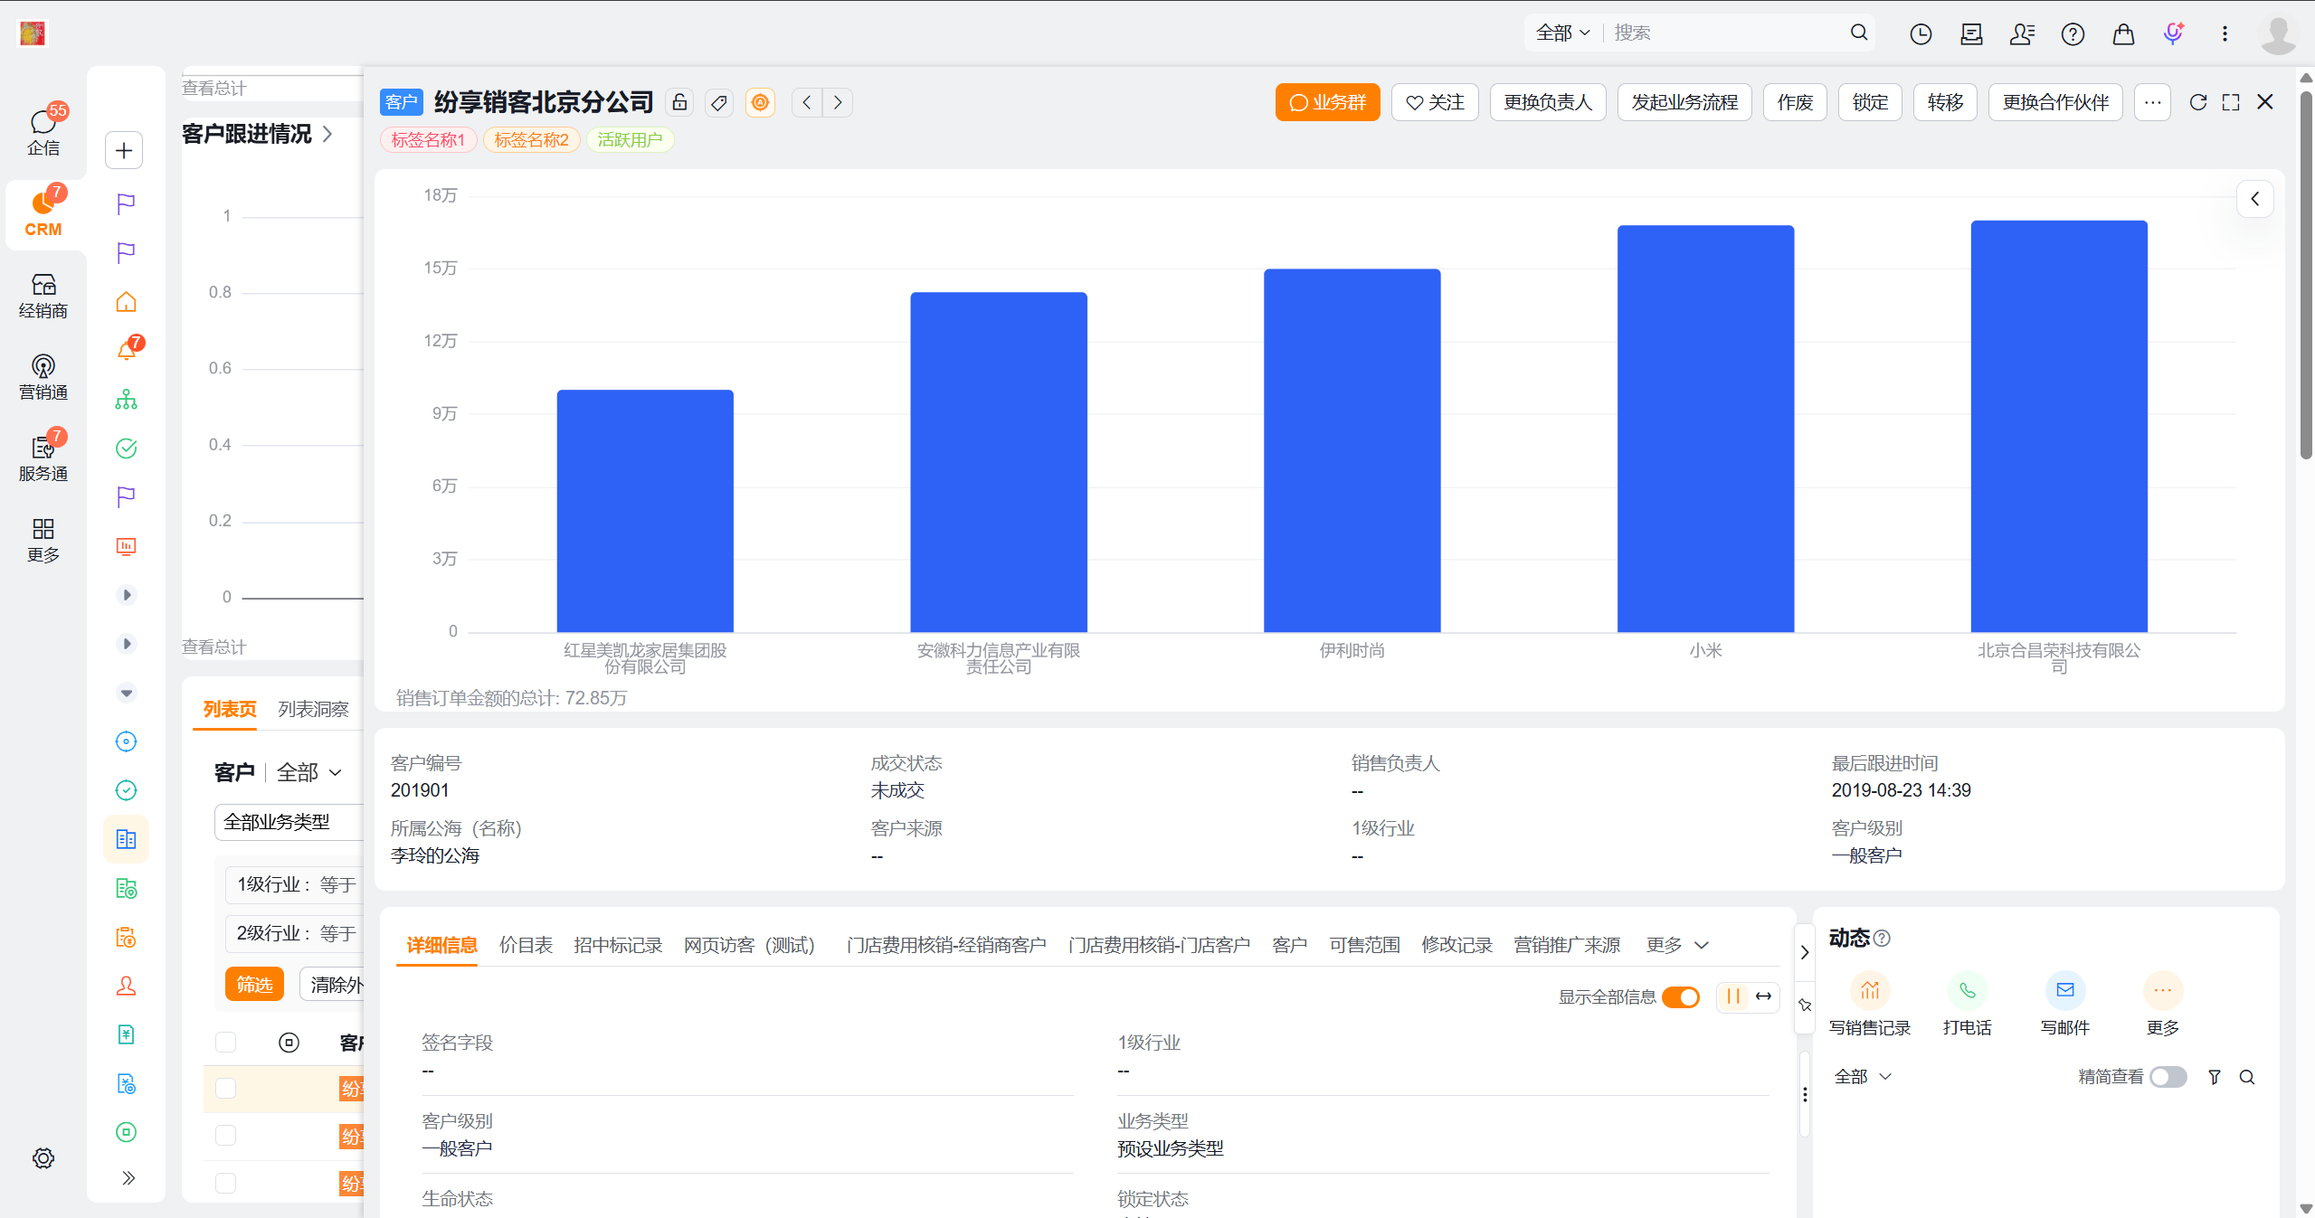Open the 客户 全部 view dropdown
The height and width of the screenshot is (1218, 2315).
pos(308,772)
